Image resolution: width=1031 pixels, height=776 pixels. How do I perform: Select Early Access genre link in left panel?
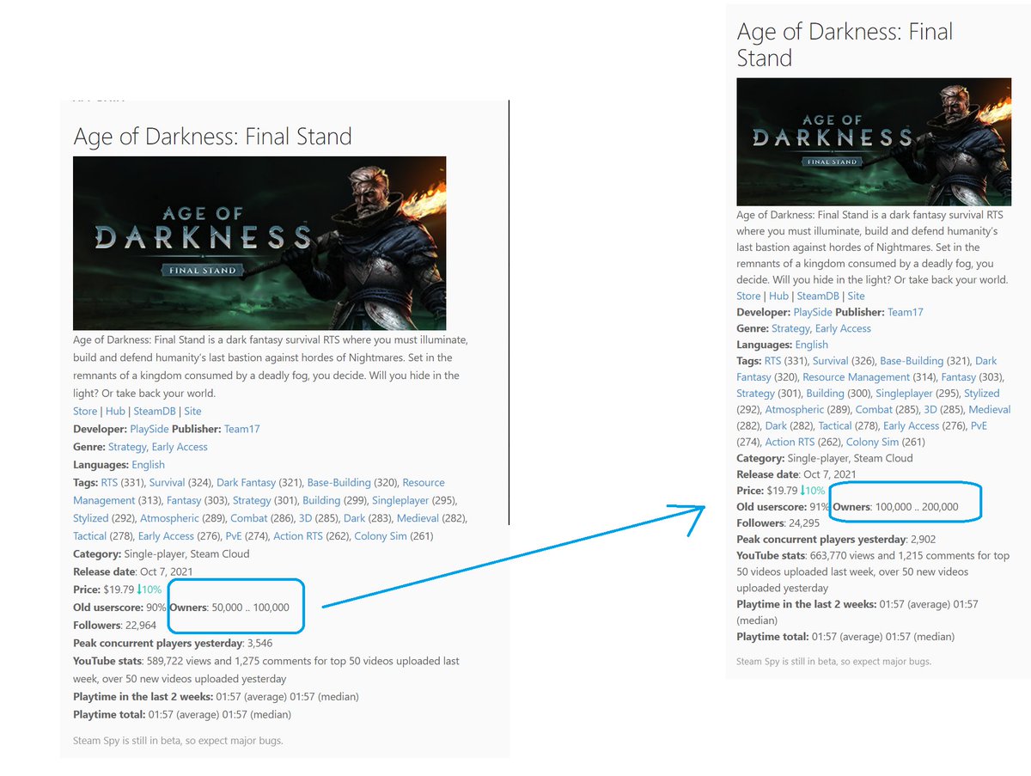[180, 447]
